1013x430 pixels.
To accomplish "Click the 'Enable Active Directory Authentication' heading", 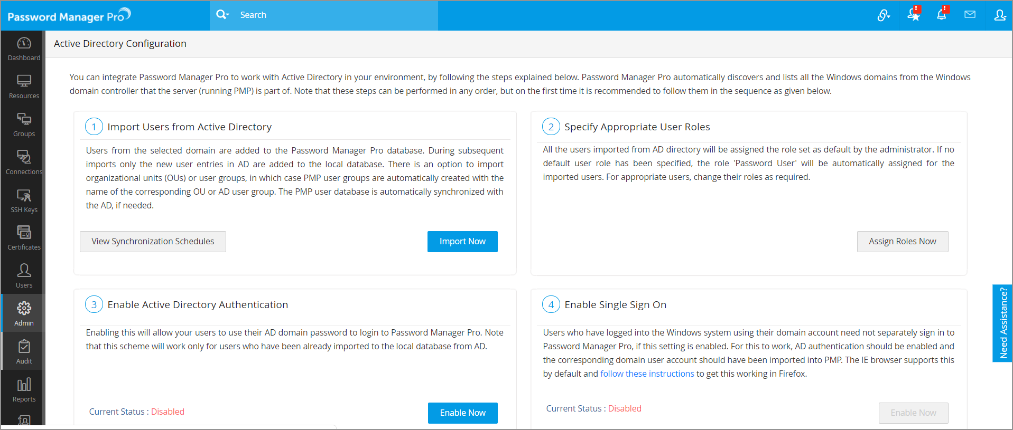I will (198, 304).
